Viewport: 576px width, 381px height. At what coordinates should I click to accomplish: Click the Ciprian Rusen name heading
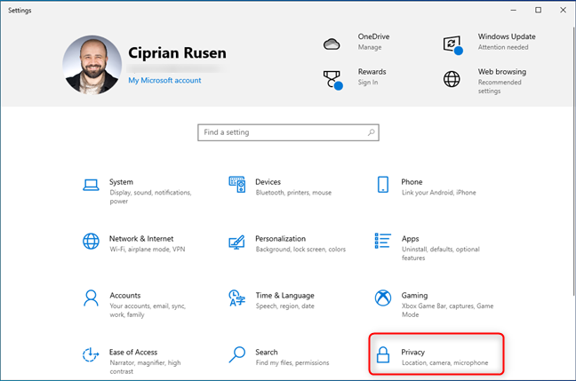tap(177, 53)
